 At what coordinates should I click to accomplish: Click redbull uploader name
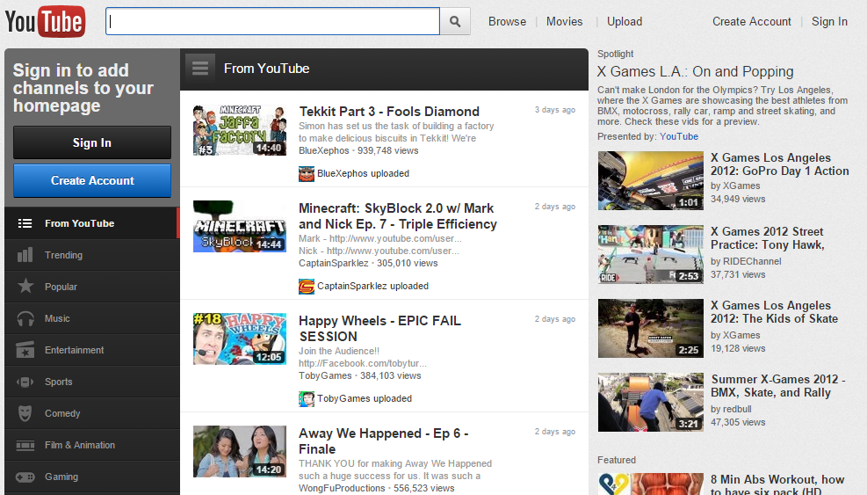pyautogui.click(x=737, y=409)
